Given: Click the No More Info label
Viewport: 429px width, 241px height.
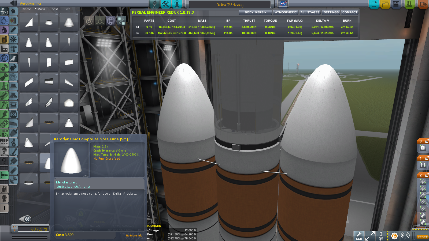Looking at the screenshot, I should coord(134,236).
